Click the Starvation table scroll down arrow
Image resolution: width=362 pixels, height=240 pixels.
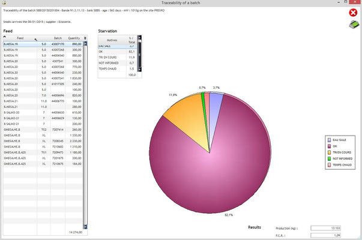click(x=139, y=69)
